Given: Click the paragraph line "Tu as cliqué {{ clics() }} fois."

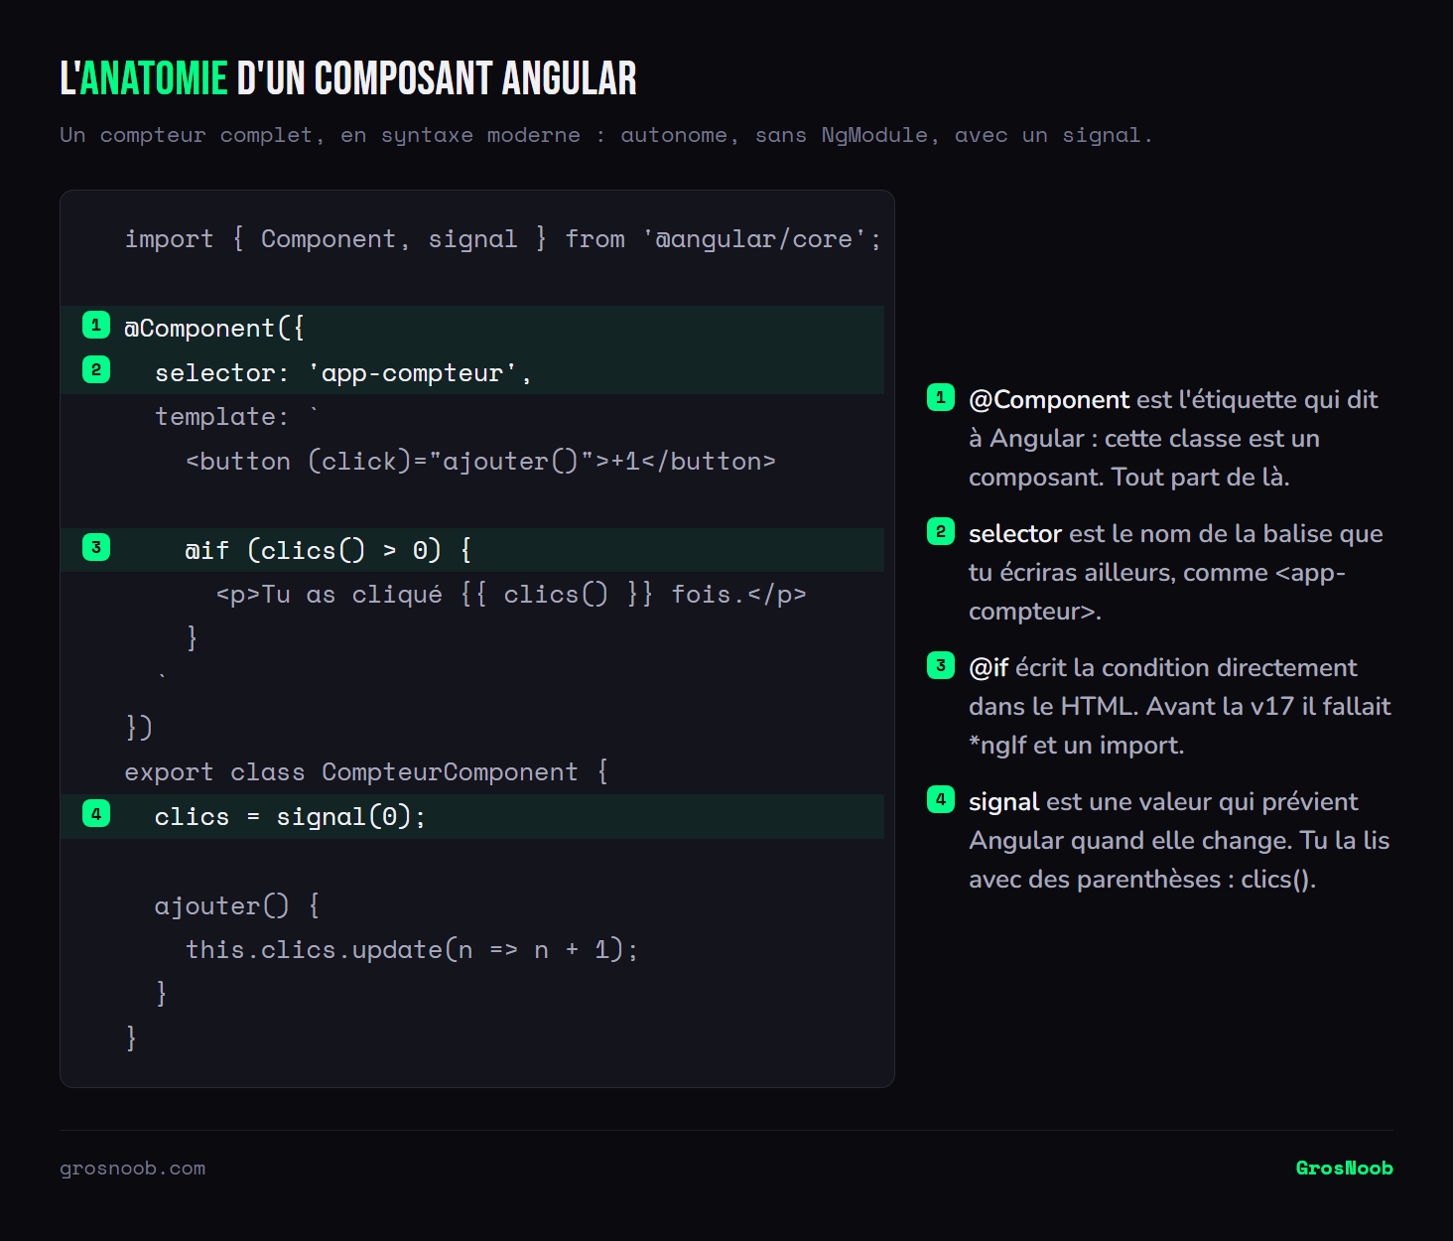Looking at the screenshot, I should tap(511, 595).
